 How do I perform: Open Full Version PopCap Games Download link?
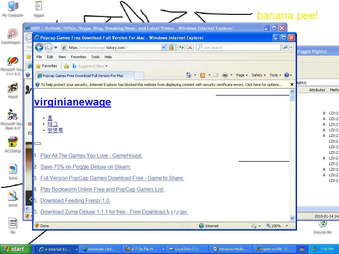pyautogui.click(x=112, y=178)
